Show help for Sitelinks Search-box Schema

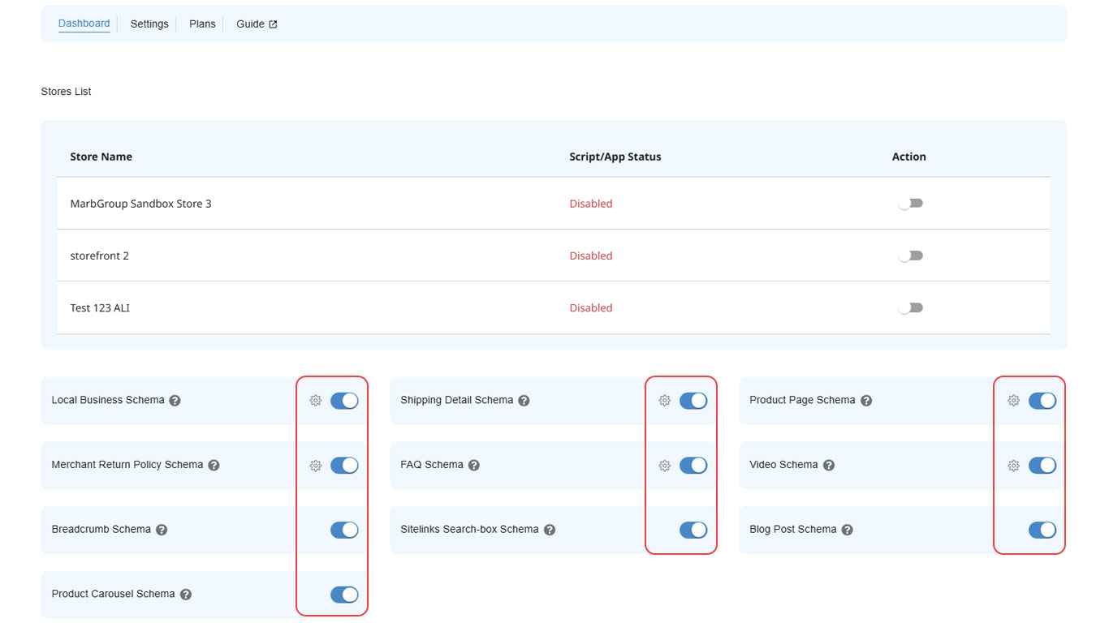pyautogui.click(x=550, y=531)
